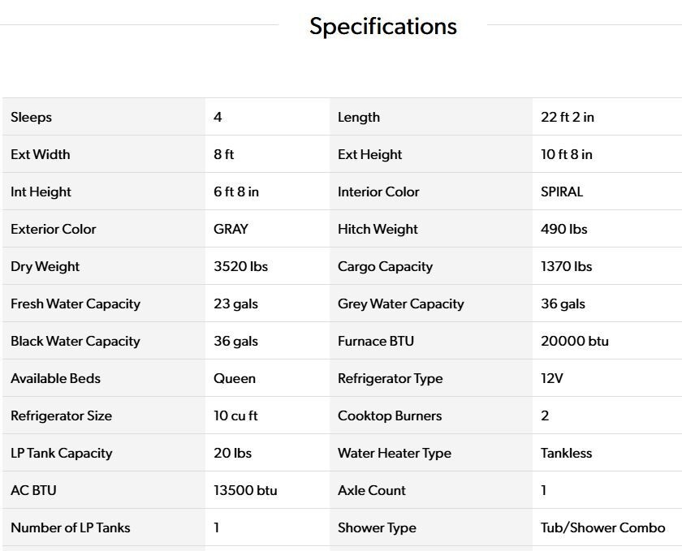Select the Interior Color value SPIRAL
This screenshot has height=551, width=682.
pos(562,192)
